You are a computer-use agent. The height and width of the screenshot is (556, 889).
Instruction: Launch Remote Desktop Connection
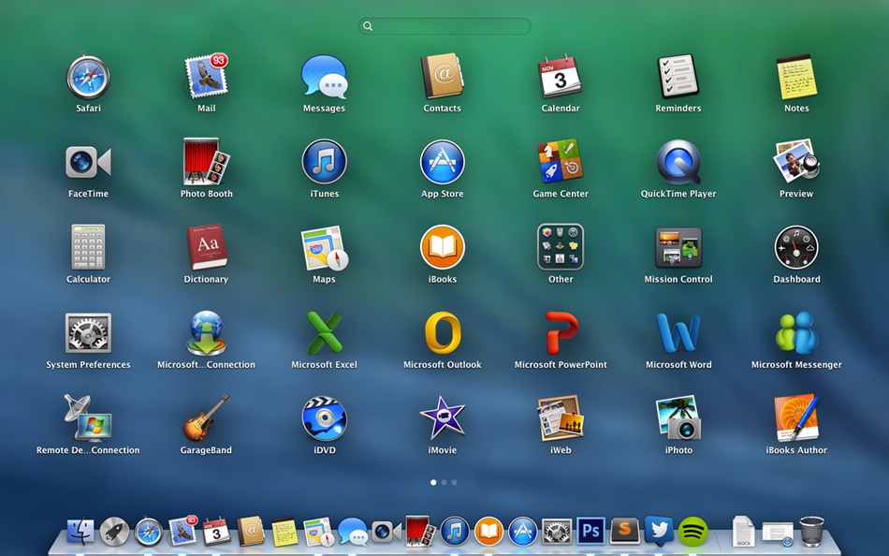point(88,418)
